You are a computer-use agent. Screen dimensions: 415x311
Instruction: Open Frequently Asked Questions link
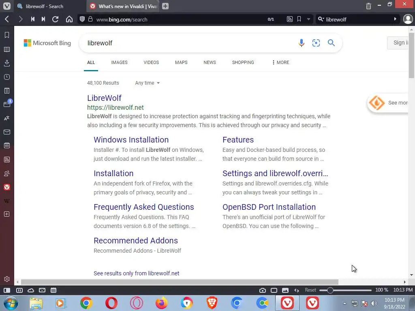[x=144, y=207]
